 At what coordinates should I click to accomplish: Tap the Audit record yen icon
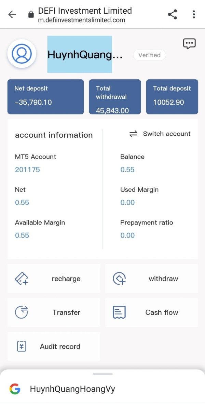tap(22, 346)
